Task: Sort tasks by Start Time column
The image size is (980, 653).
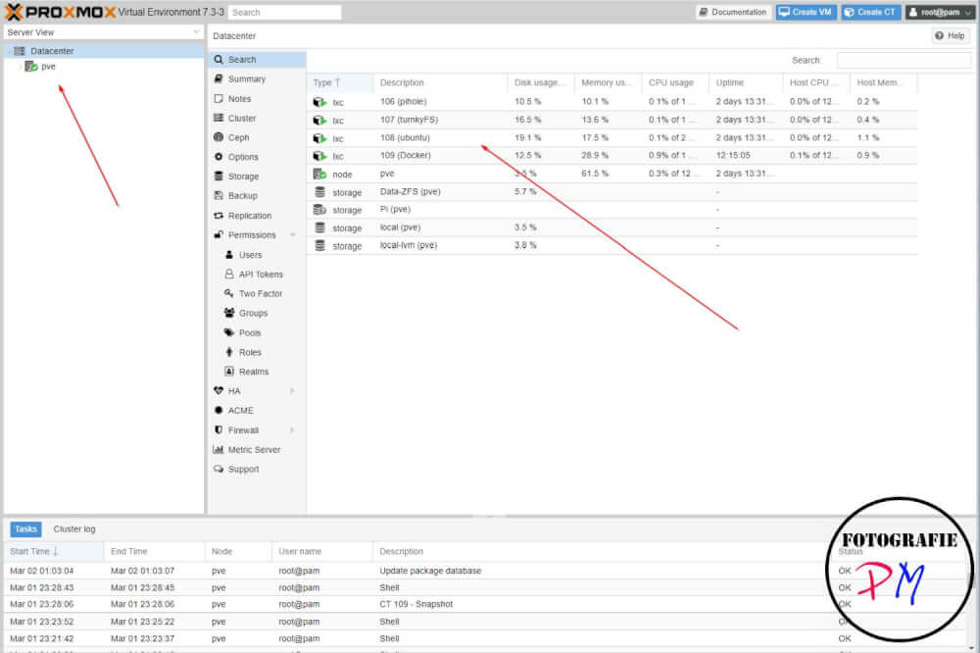Action: pos(54,552)
